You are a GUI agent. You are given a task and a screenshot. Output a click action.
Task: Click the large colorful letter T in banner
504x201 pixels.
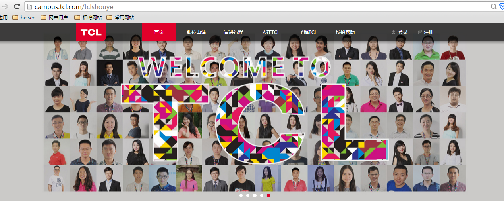pyautogui.click(x=165, y=122)
